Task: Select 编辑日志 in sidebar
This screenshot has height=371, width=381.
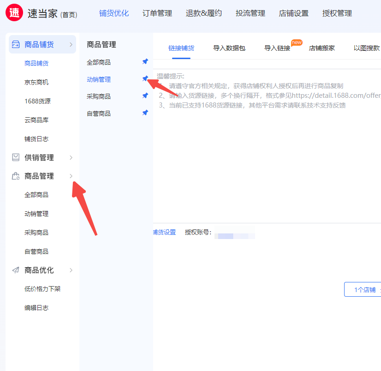Action: tap(36, 308)
